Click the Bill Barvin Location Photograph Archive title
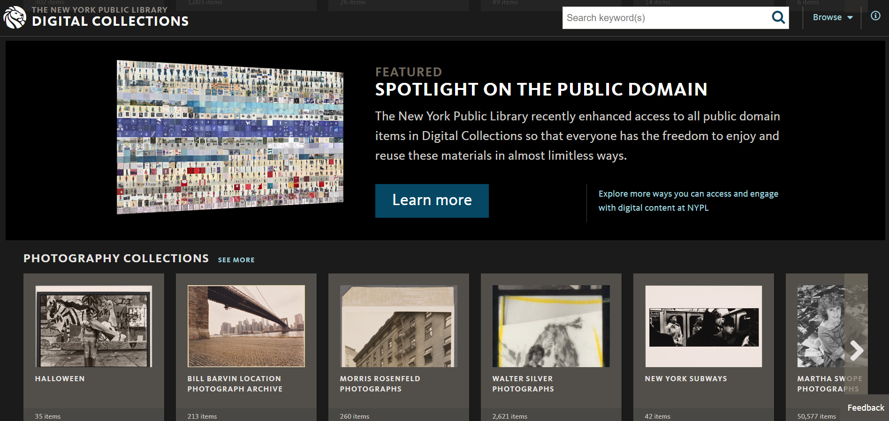Screen dimensions: 889x421 (235, 384)
